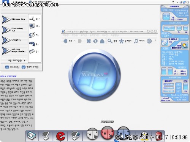Launch Image Optimizer from the start menu
Viewport: 190px width, 142px height.
pyautogui.click(x=14, y=50)
